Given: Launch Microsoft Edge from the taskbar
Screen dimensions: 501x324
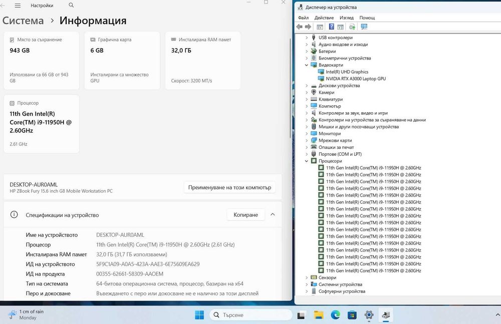Looking at the screenshot, I should click(x=335, y=315).
